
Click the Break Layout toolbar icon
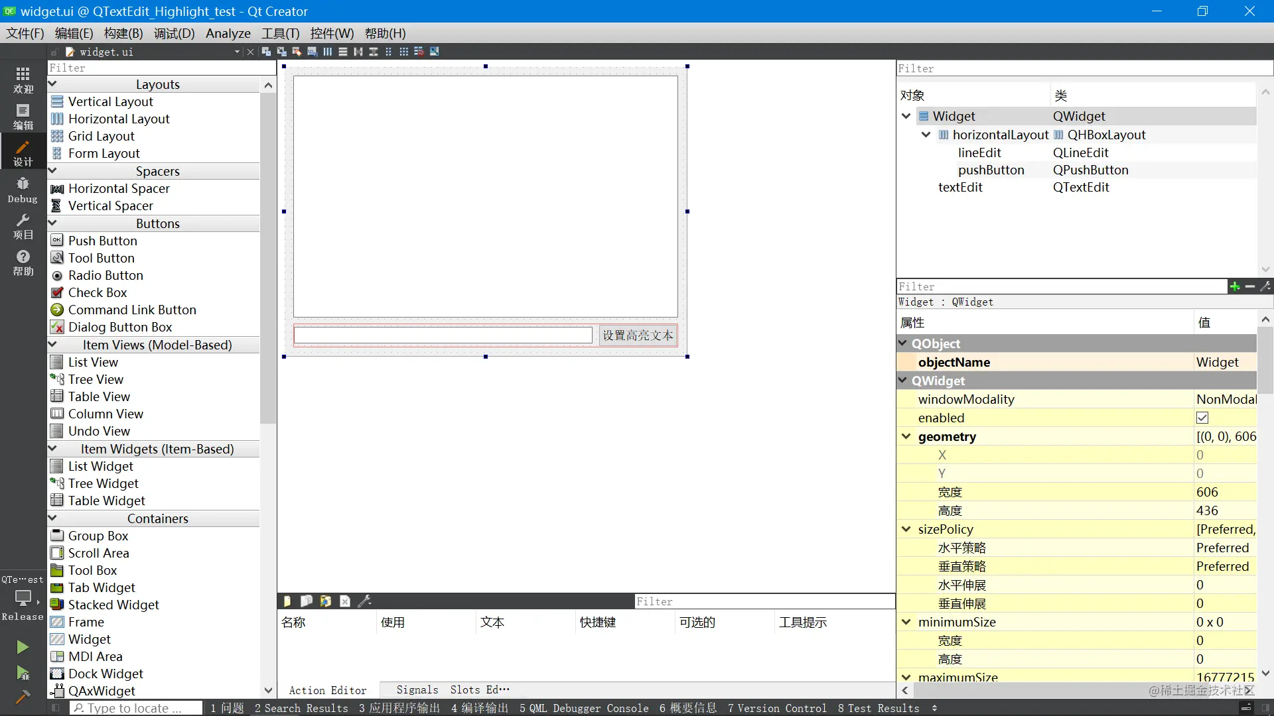(419, 52)
